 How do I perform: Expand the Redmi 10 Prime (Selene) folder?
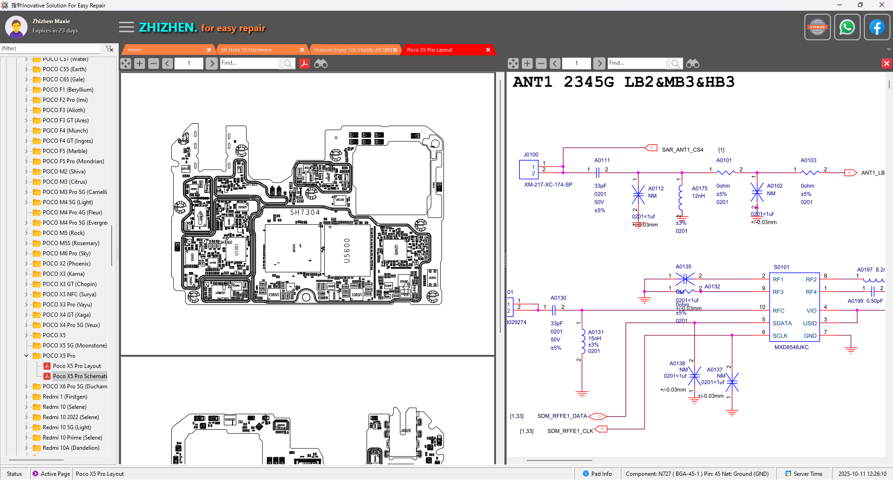pyautogui.click(x=27, y=438)
